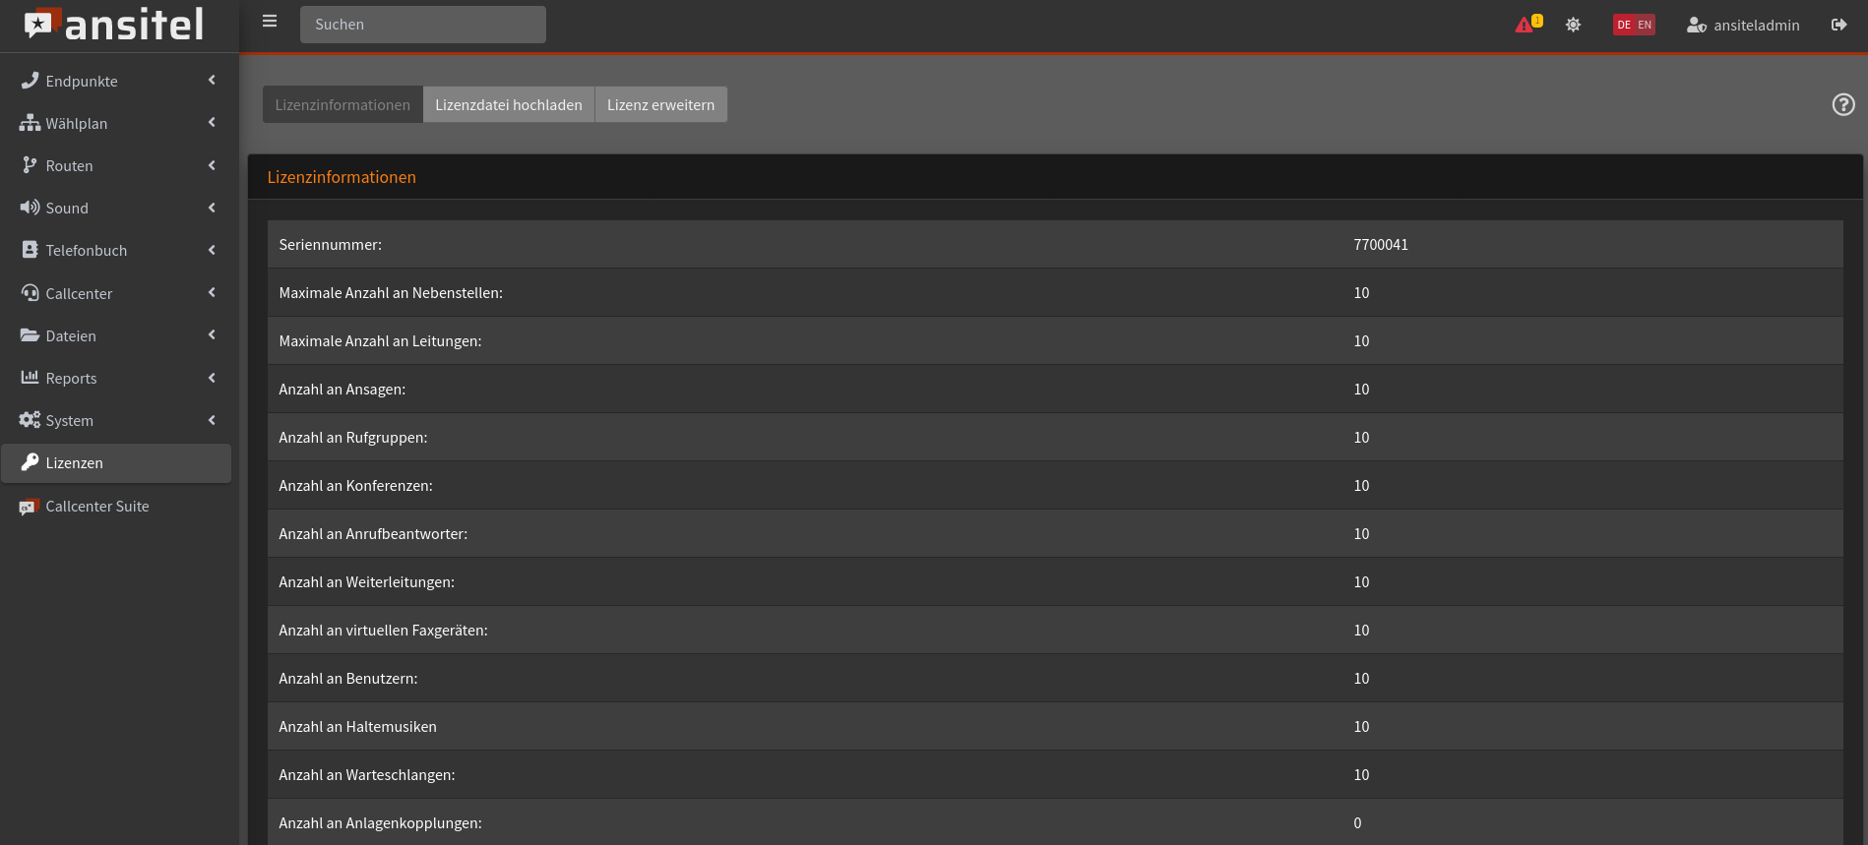This screenshot has width=1868, height=845.
Task: Expand the Endpunkte menu chevron
Action: click(212, 81)
